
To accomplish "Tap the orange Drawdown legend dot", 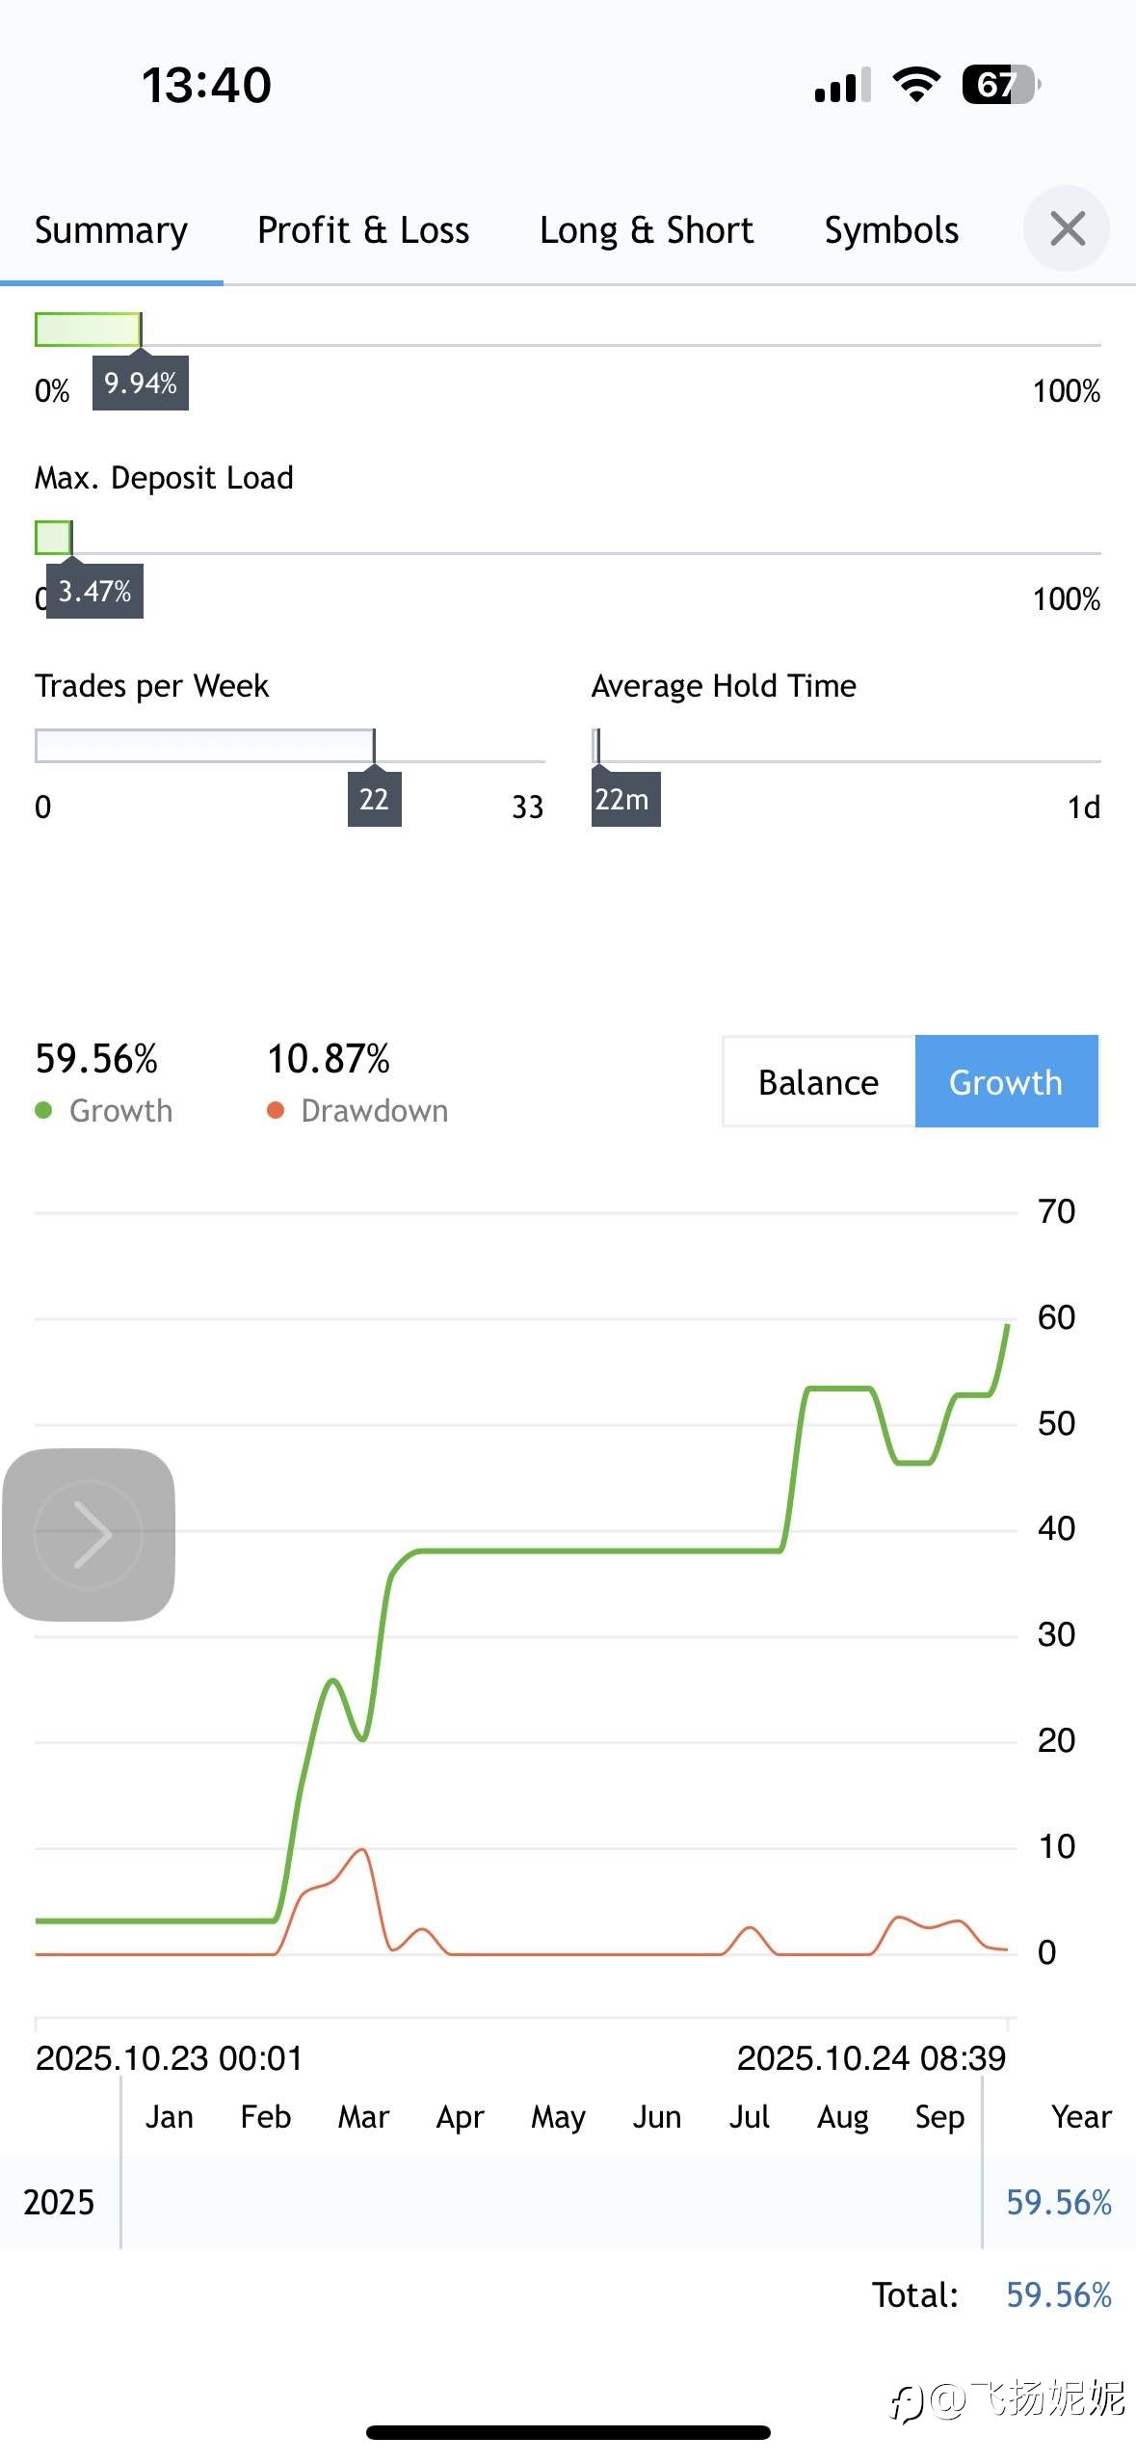I will pos(276,1110).
